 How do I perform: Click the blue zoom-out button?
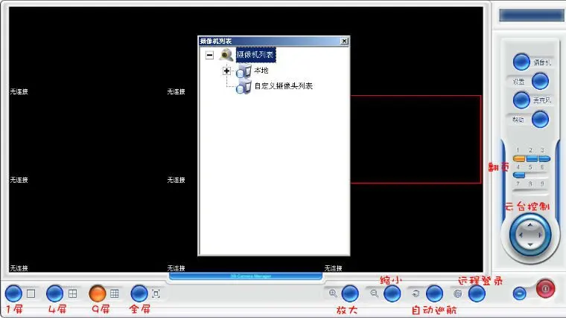click(x=392, y=293)
